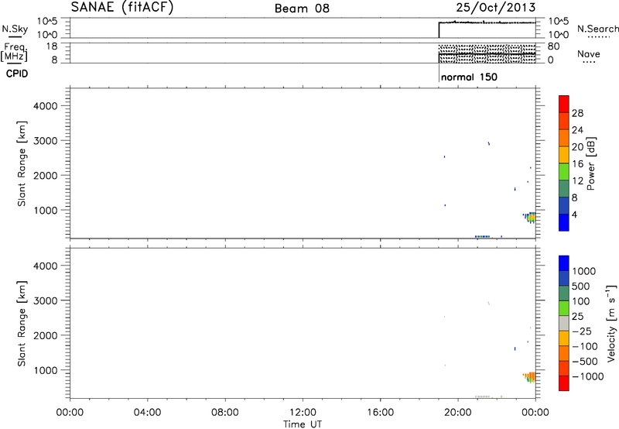Viewport: 619px width, 429px height.
Task: Click the 4000 tick label on the power panel's range axis
Action: coord(45,106)
